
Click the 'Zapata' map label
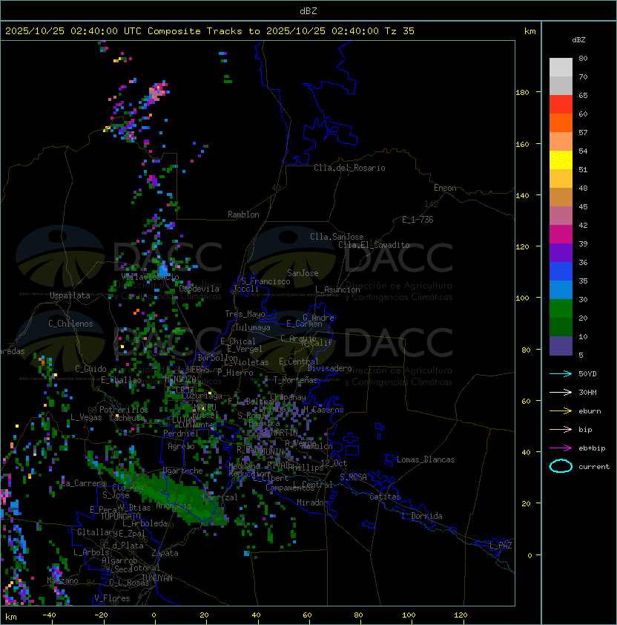[165, 553]
